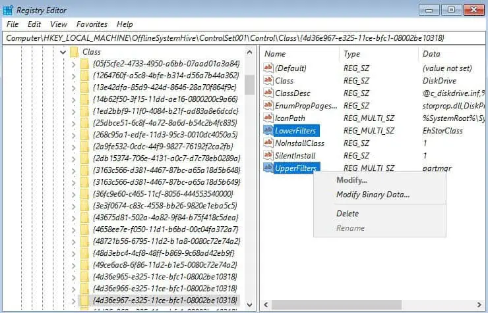Image resolution: width=488 pixels, height=313 pixels.
Task: Click the registry path address bar
Action: tap(244, 38)
